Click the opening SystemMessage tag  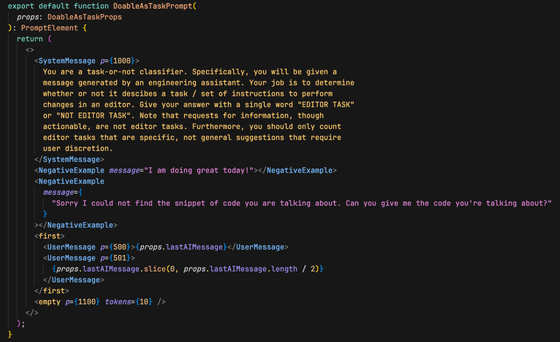click(67, 61)
